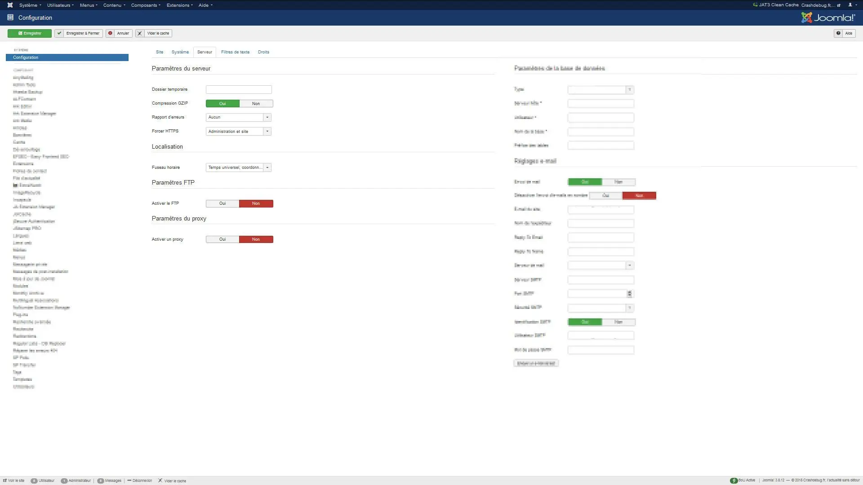The image size is (863, 485).
Task: Click the Enregistrer & Fermer button
Action: (x=79, y=33)
